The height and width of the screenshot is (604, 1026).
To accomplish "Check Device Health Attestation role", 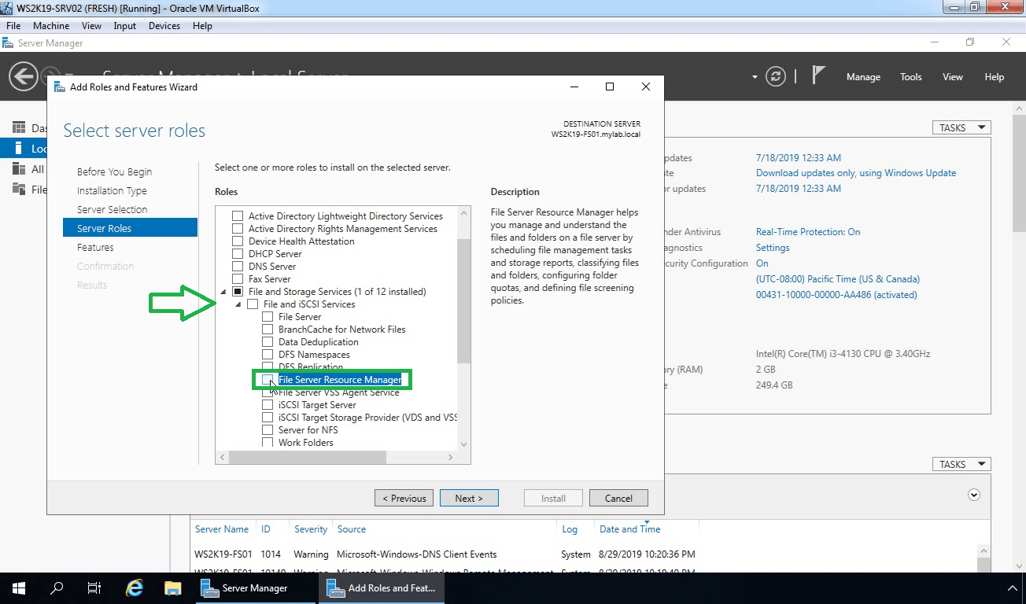I will [x=238, y=241].
